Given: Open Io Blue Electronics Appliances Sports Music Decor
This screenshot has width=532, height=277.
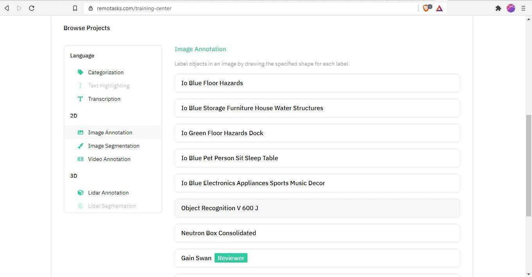Looking at the screenshot, I should point(317,183).
